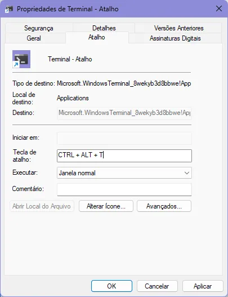Open the Detalhes tab
The height and width of the screenshot is (297, 228).
coord(104,28)
